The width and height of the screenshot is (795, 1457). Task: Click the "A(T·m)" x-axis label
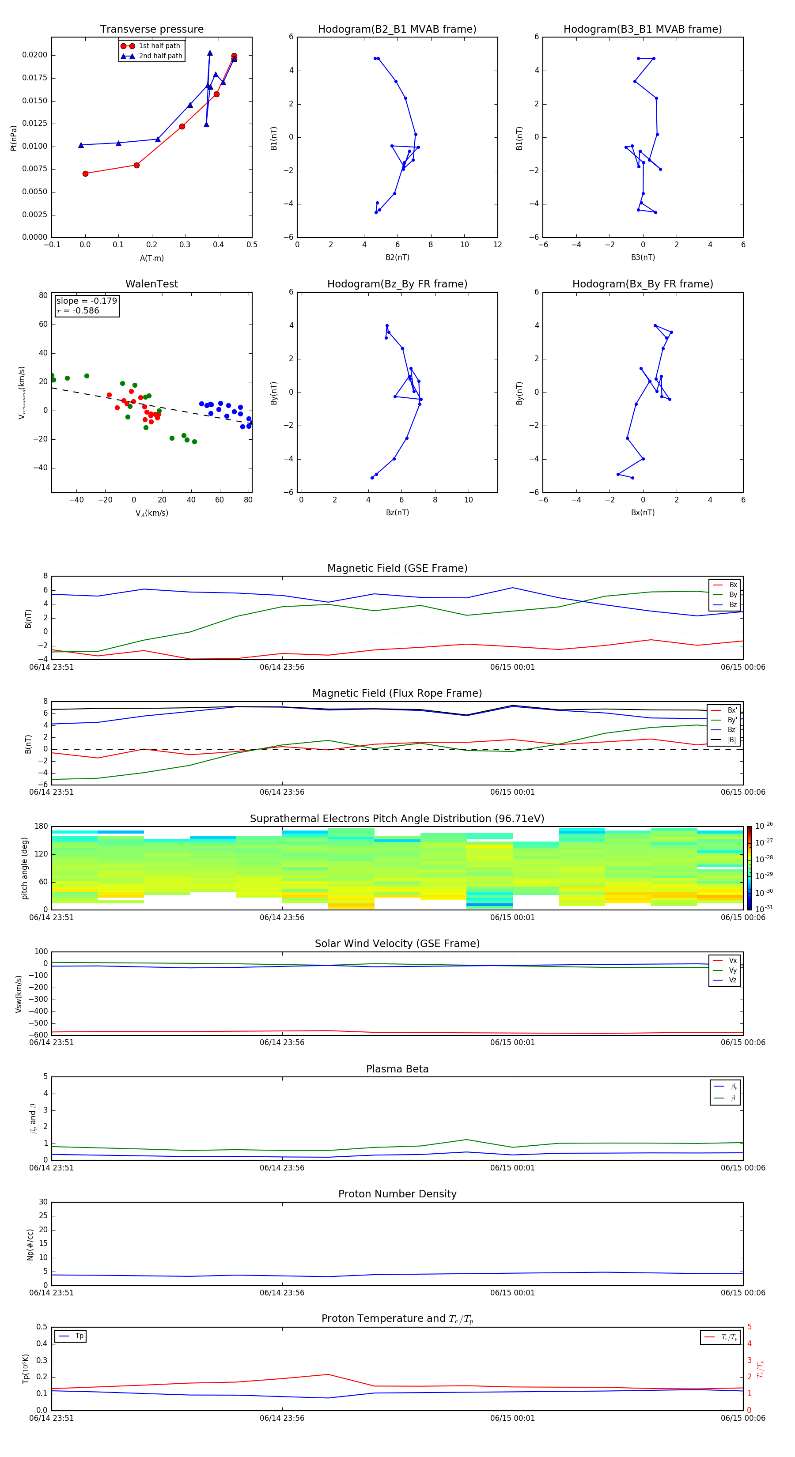click(151, 258)
